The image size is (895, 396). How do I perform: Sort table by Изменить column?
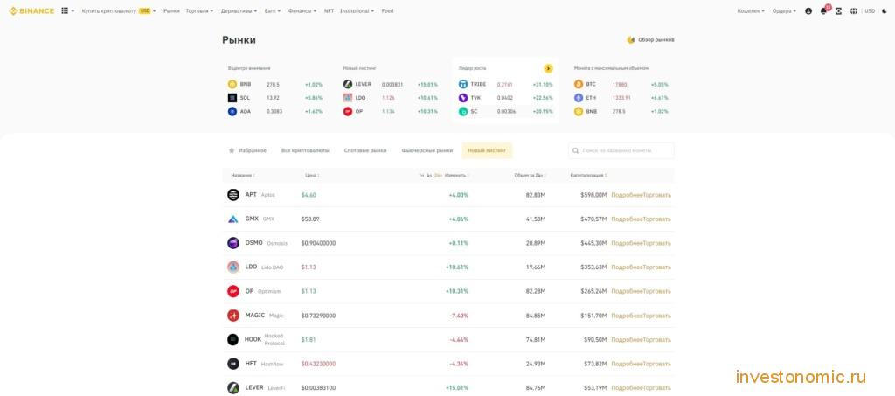point(456,175)
